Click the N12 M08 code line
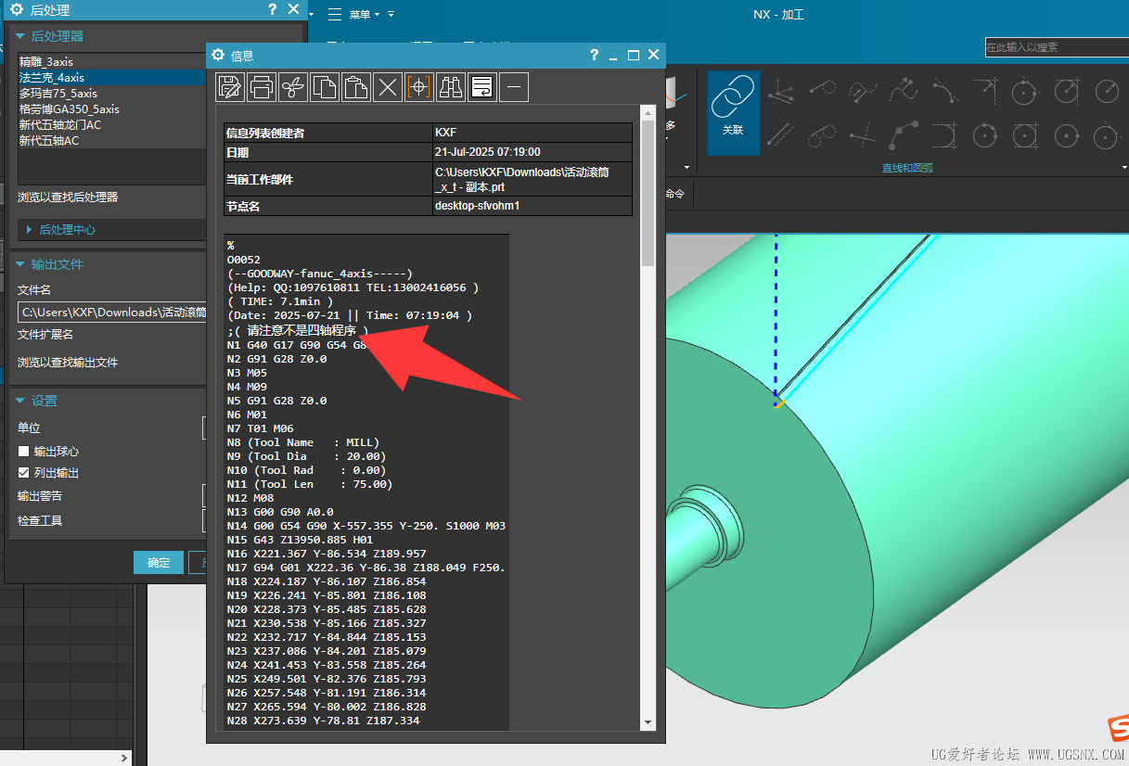The image size is (1129, 766). pyautogui.click(x=250, y=498)
